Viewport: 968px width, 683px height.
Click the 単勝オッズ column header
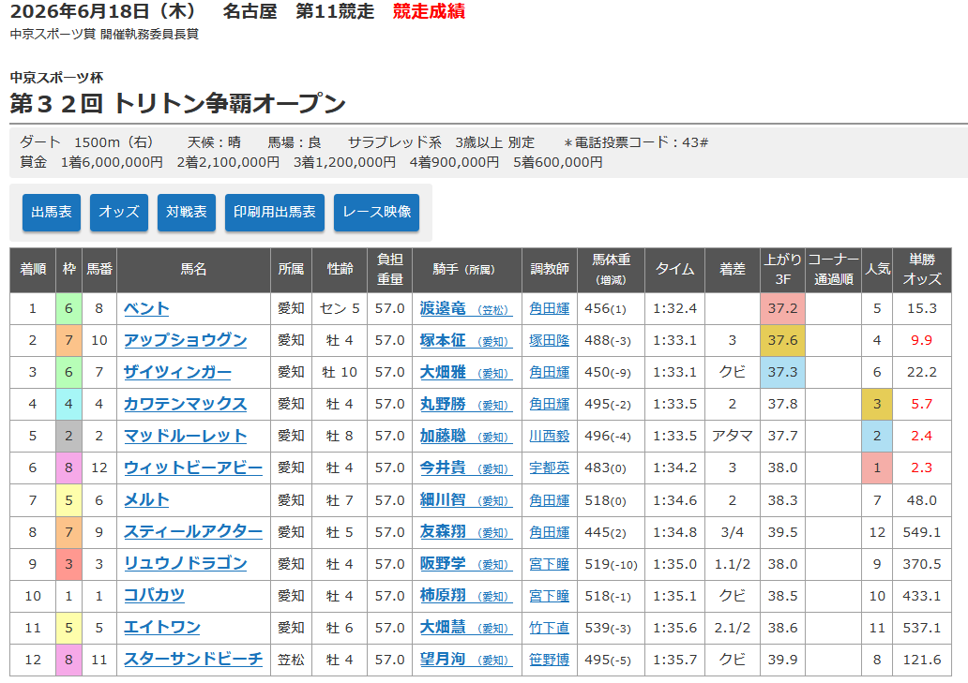pos(922,270)
